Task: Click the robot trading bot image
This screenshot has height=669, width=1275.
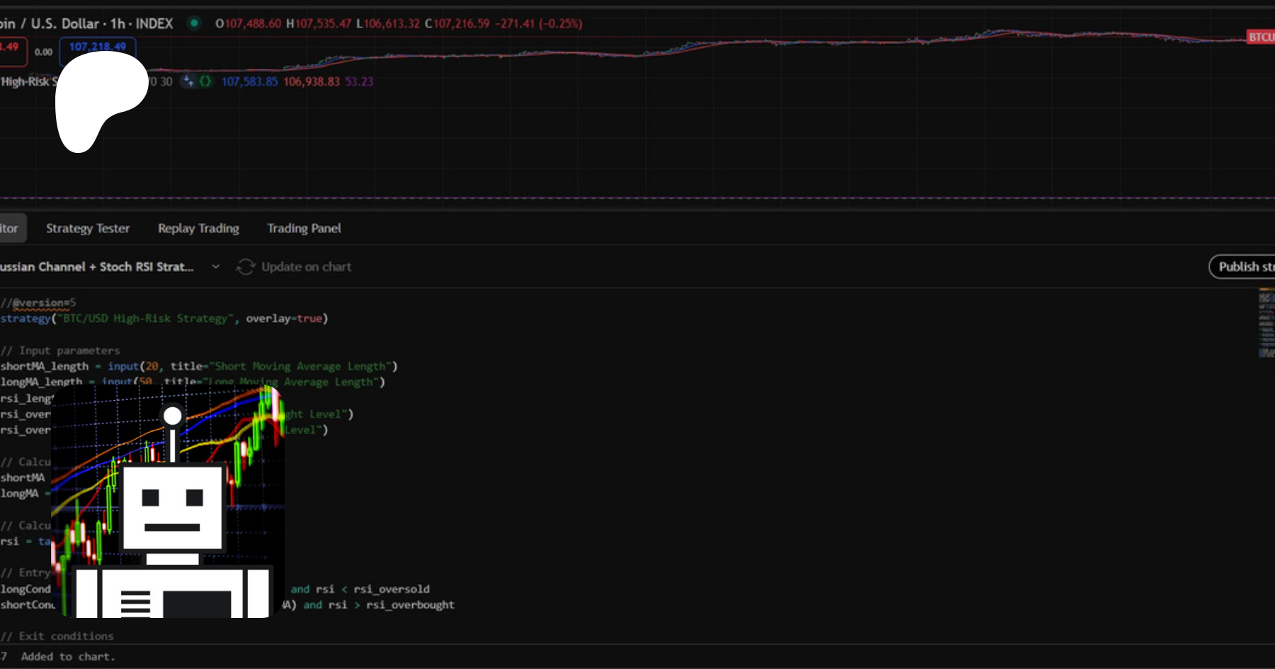Action: pos(168,502)
